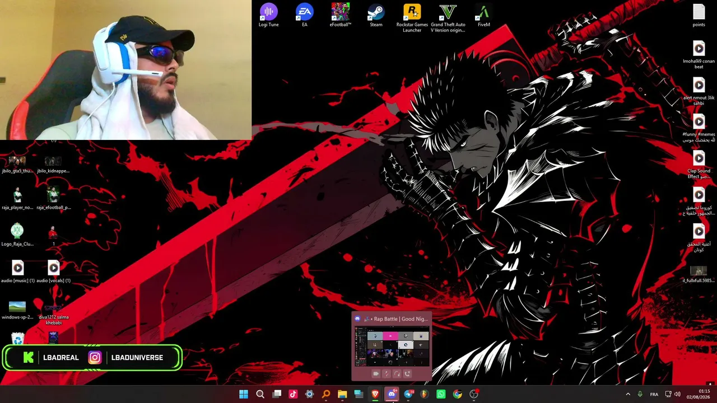Viewport: 717px width, 403px height.
Task: Open Settings gear on the taskbar
Action: click(309, 394)
